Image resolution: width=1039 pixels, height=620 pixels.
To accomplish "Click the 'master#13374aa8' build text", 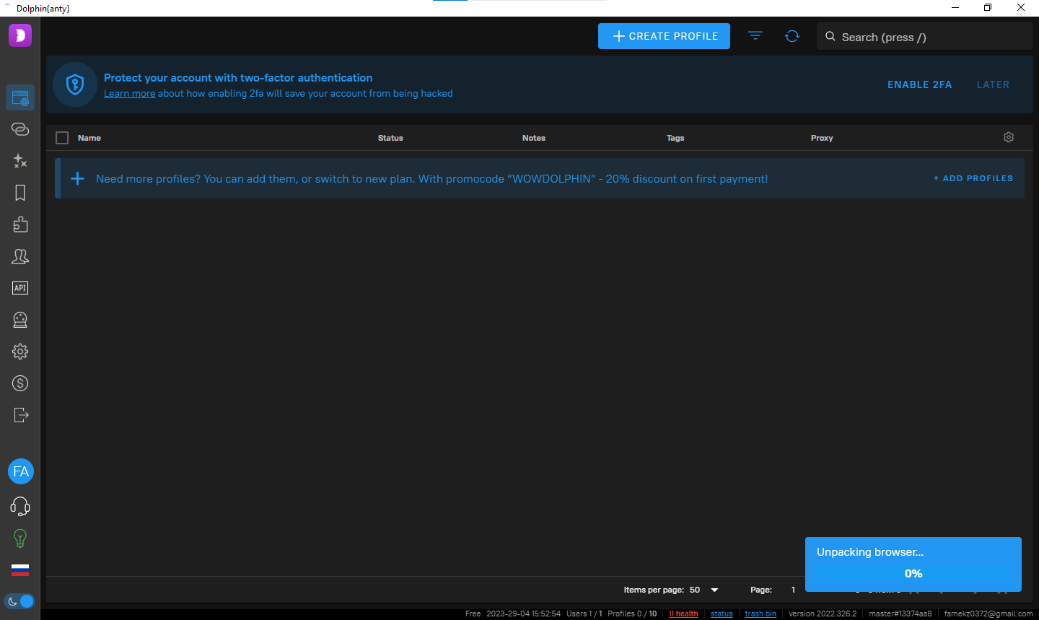I will (x=900, y=614).
